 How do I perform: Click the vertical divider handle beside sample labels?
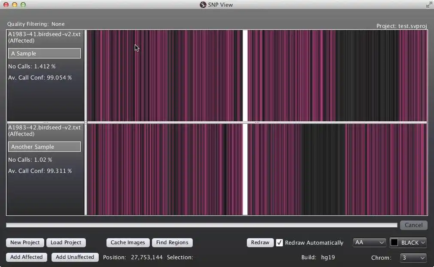coord(85,122)
